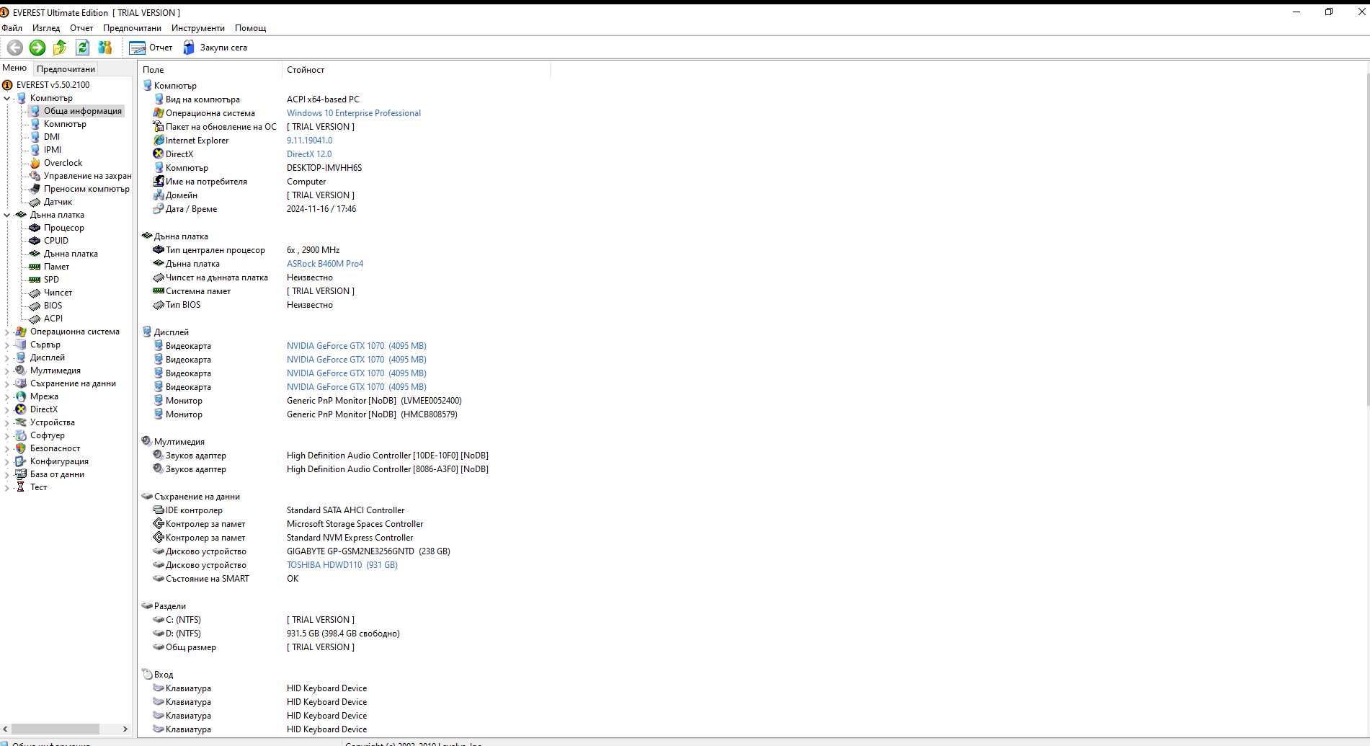The width and height of the screenshot is (1370, 746).
Task: Expand the Мултимедия tree node
Action: point(7,370)
